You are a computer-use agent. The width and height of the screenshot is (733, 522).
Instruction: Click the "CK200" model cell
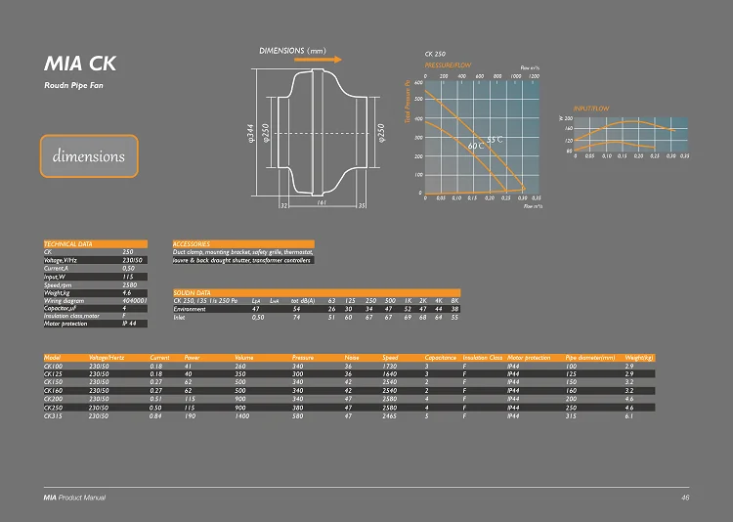pyautogui.click(x=54, y=399)
